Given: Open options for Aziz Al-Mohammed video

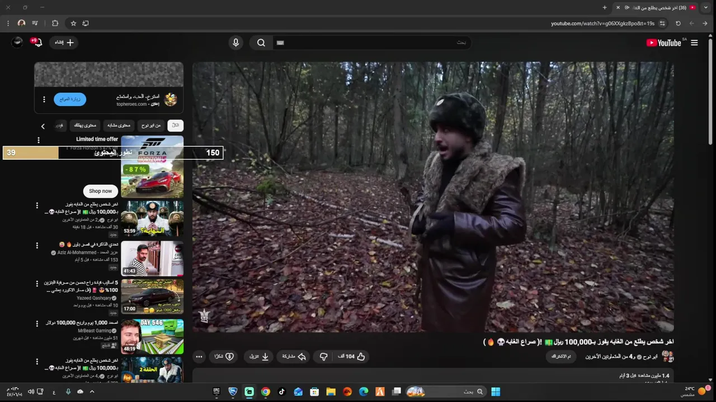Looking at the screenshot, I should (x=37, y=246).
